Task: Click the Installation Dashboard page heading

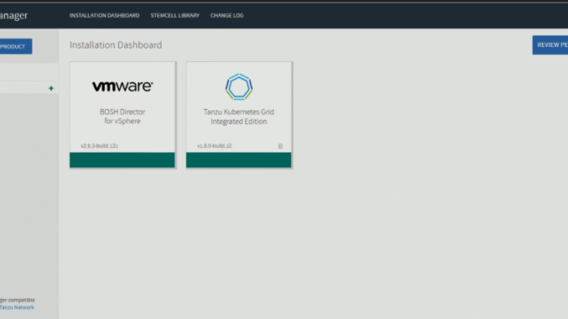Action: 116,45
